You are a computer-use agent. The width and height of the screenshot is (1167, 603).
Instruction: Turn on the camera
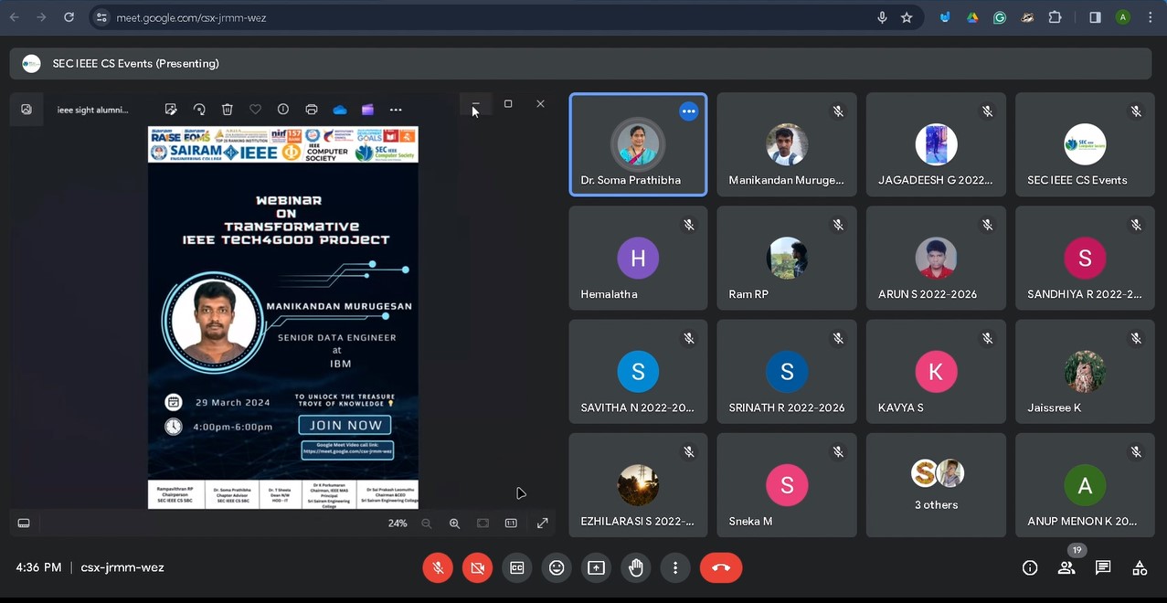(477, 567)
